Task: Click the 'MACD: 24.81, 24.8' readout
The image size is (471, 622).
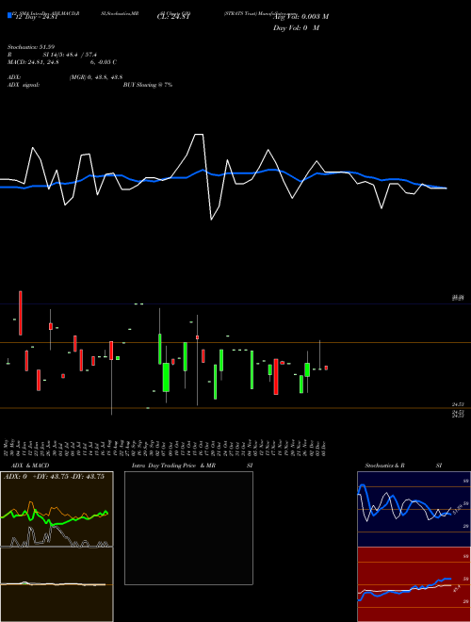Action: pos(34,62)
